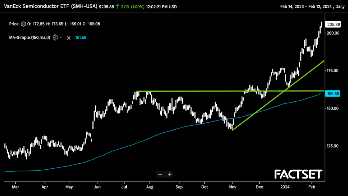Screen dimensions: 348x196
Task: Click the Nov time axis label
Action: pyautogui.click(x=233, y=187)
